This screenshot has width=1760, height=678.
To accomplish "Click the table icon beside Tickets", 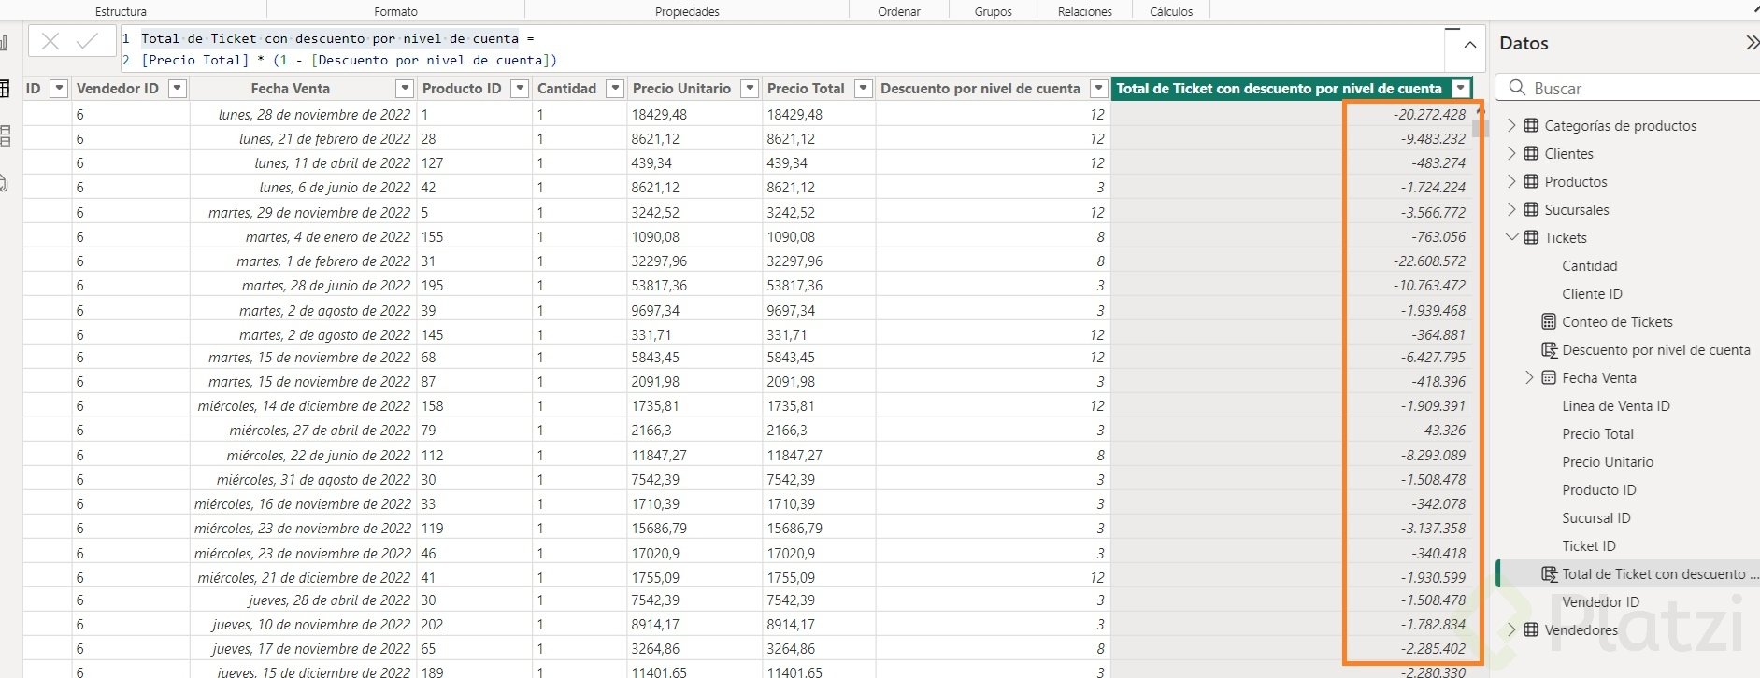I will pos(1531,237).
